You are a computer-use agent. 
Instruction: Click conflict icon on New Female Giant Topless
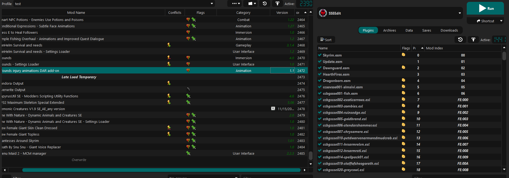[169, 134]
